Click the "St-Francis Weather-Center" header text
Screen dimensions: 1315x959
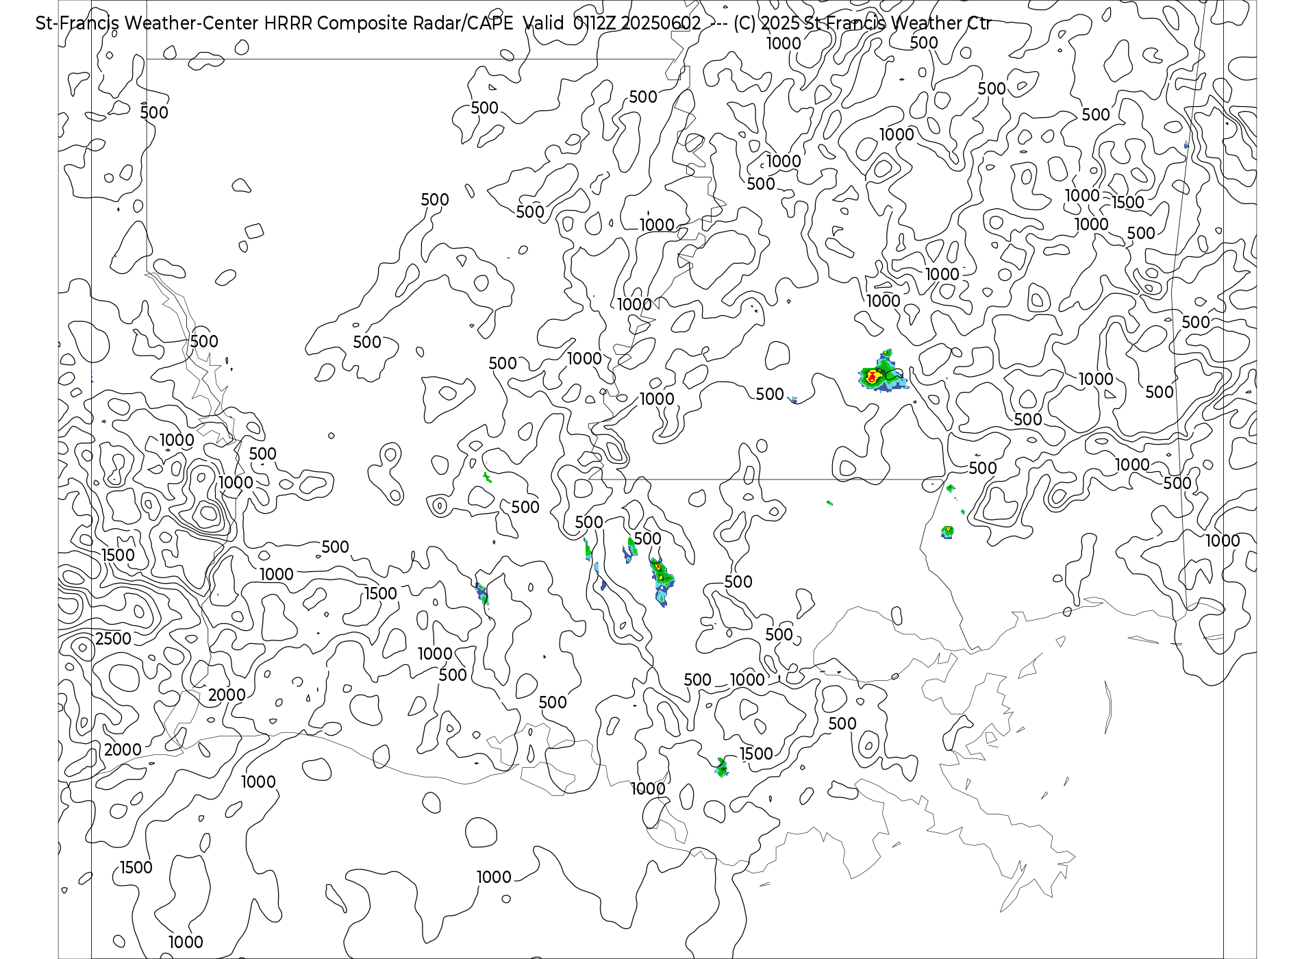(147, 23)
